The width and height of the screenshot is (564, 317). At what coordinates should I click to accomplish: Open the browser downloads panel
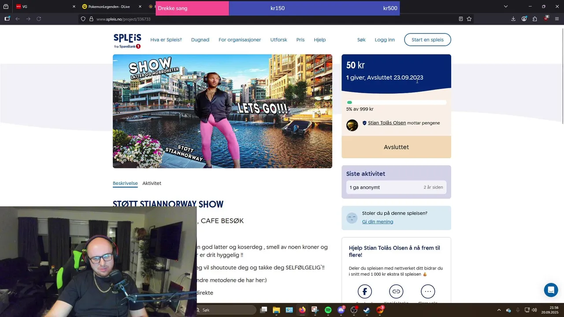pos(513,19)
